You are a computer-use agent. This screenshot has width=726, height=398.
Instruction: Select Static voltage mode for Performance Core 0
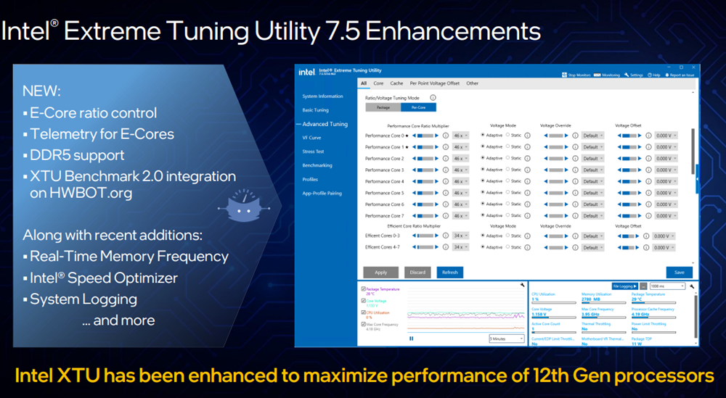[508, 136]
